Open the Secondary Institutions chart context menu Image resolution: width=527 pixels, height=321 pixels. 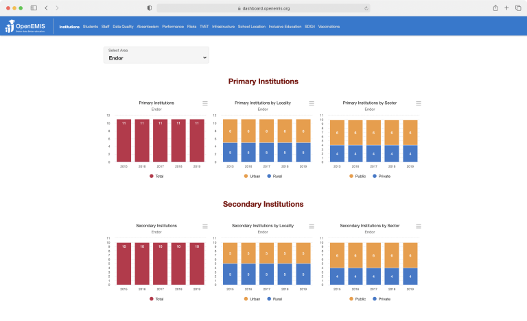[205, 226]
